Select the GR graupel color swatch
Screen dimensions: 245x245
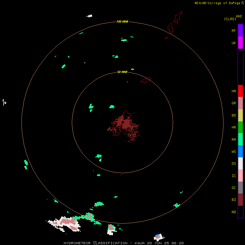click(240, 103)
